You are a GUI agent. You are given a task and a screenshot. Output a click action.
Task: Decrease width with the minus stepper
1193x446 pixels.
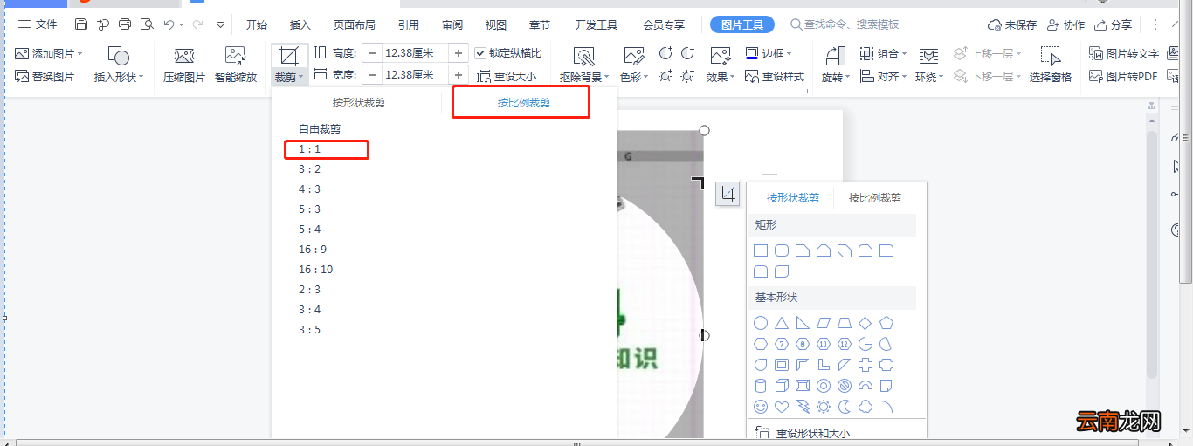372,75
